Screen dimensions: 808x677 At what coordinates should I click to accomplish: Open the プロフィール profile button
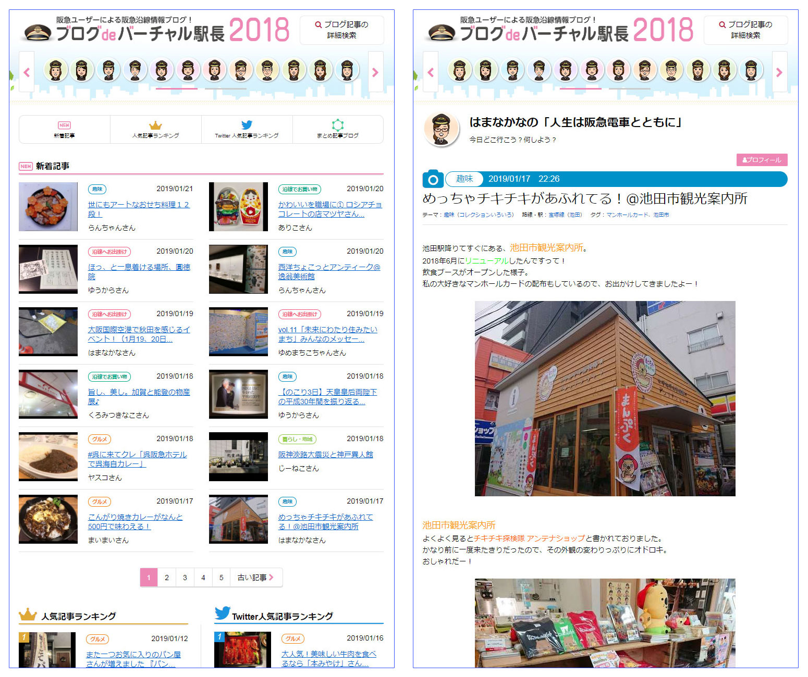762,160
